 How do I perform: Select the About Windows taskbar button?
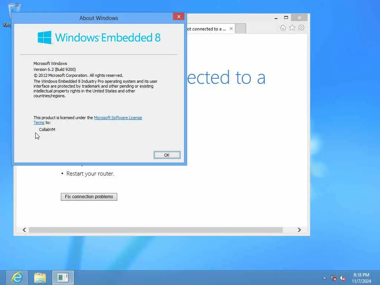63,278
